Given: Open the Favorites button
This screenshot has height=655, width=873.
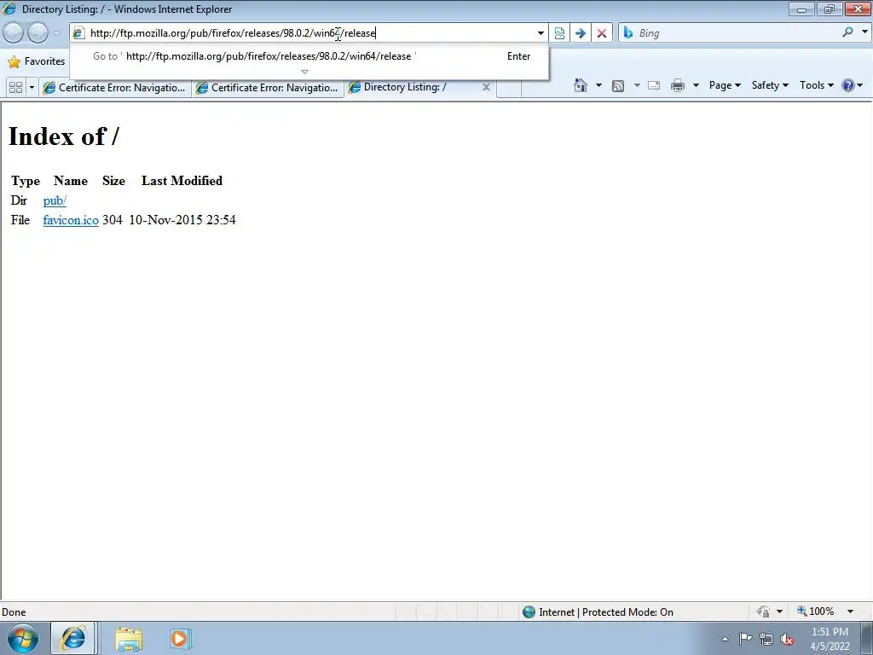Looking at the screenshot, I should coord(37,61).
